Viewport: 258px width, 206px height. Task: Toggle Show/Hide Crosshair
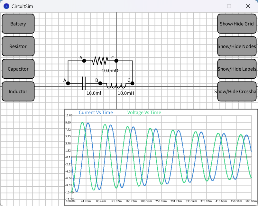pyautogui.click(x=237, y=92)
